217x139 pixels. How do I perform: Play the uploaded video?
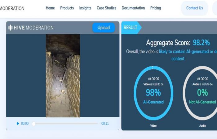(x=18, y=124)
